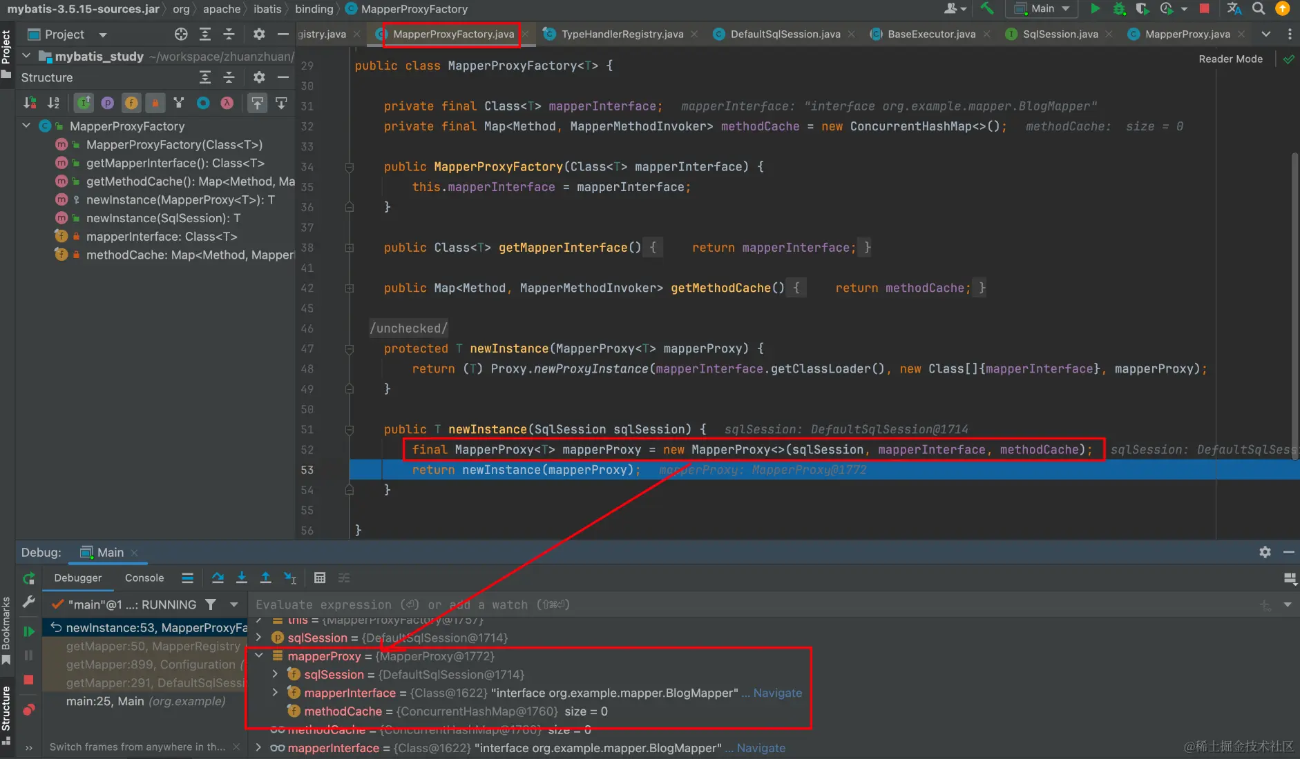
Task: Click the ibatis breadcrumb segment
Action: click(x=267, y=9)
